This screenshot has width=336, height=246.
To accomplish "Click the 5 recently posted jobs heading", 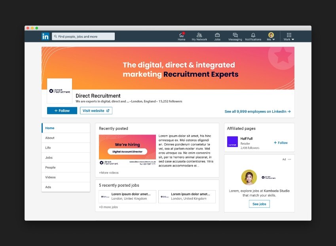I will tap(119, 185).
